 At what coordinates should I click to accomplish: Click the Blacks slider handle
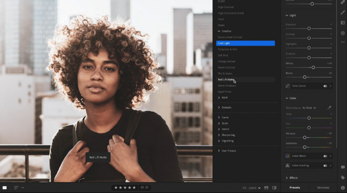[x=304, y=77]
